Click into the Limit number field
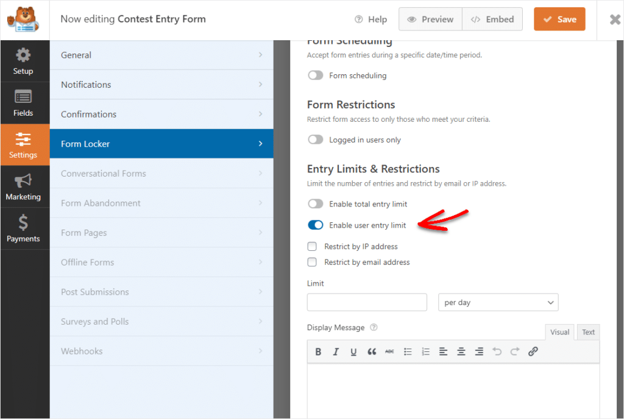Image resolution: width=624 pixels, height=419 pixels. [367, 302]
